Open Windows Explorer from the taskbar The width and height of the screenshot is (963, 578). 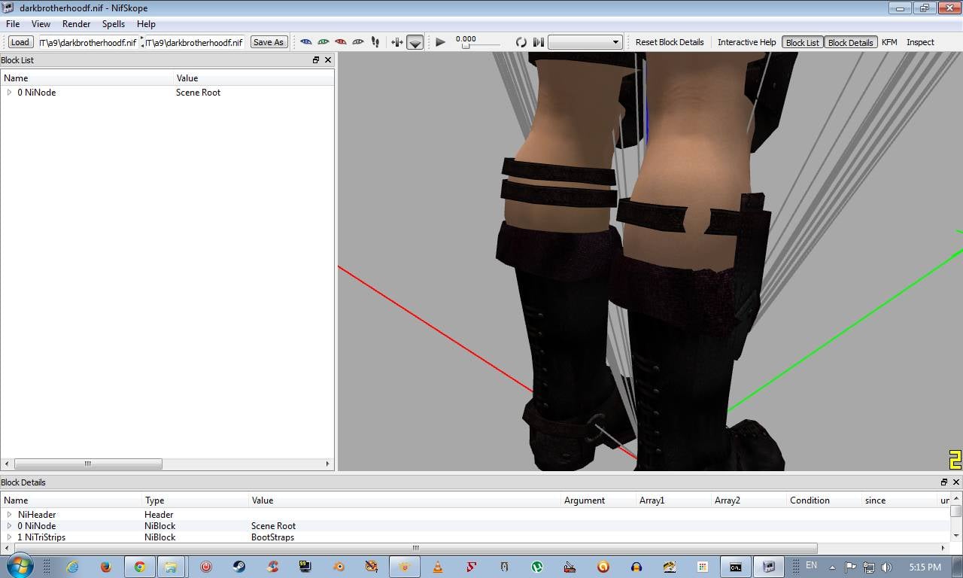point(171,567)
